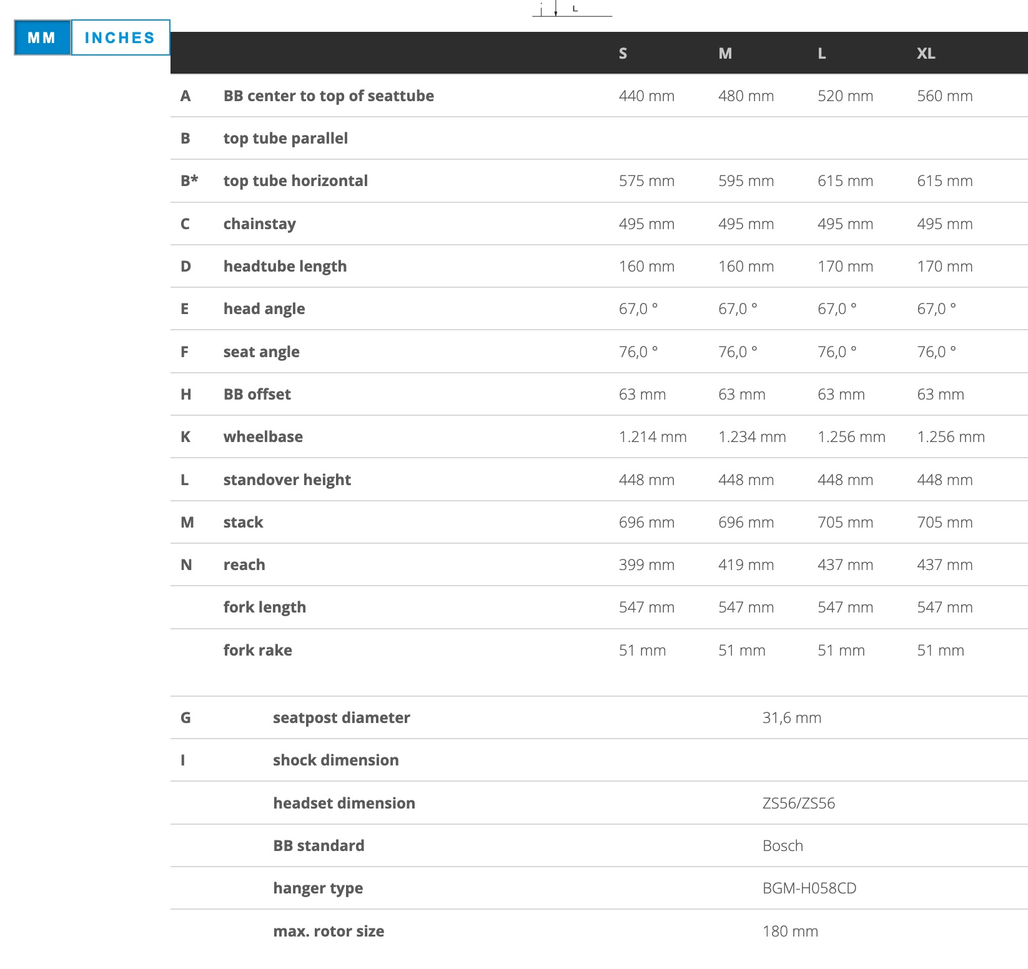This screenshot has height=969, width=1028.
Task: Select the 'top tube parallel' row label
Action: [x=285, y=139]
